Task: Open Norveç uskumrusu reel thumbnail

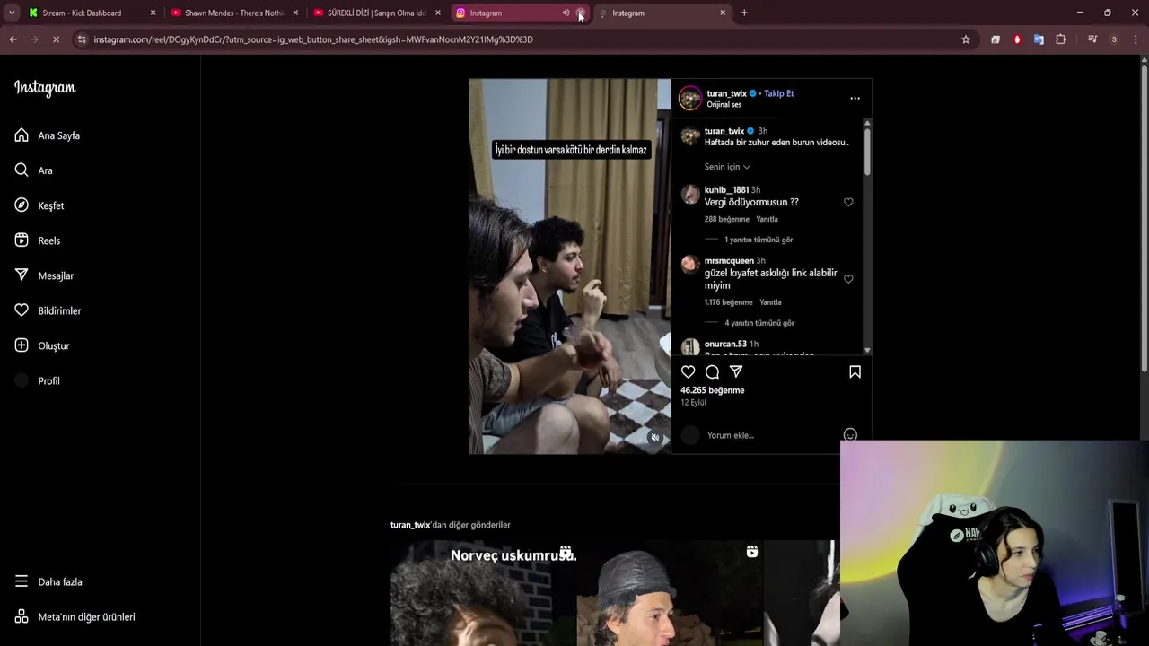Action: click(483, 593)
